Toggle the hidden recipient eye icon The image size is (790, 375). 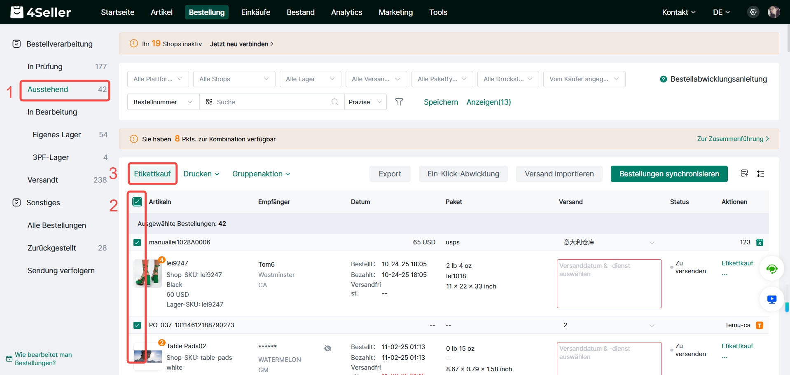click(x=327, y=348)
